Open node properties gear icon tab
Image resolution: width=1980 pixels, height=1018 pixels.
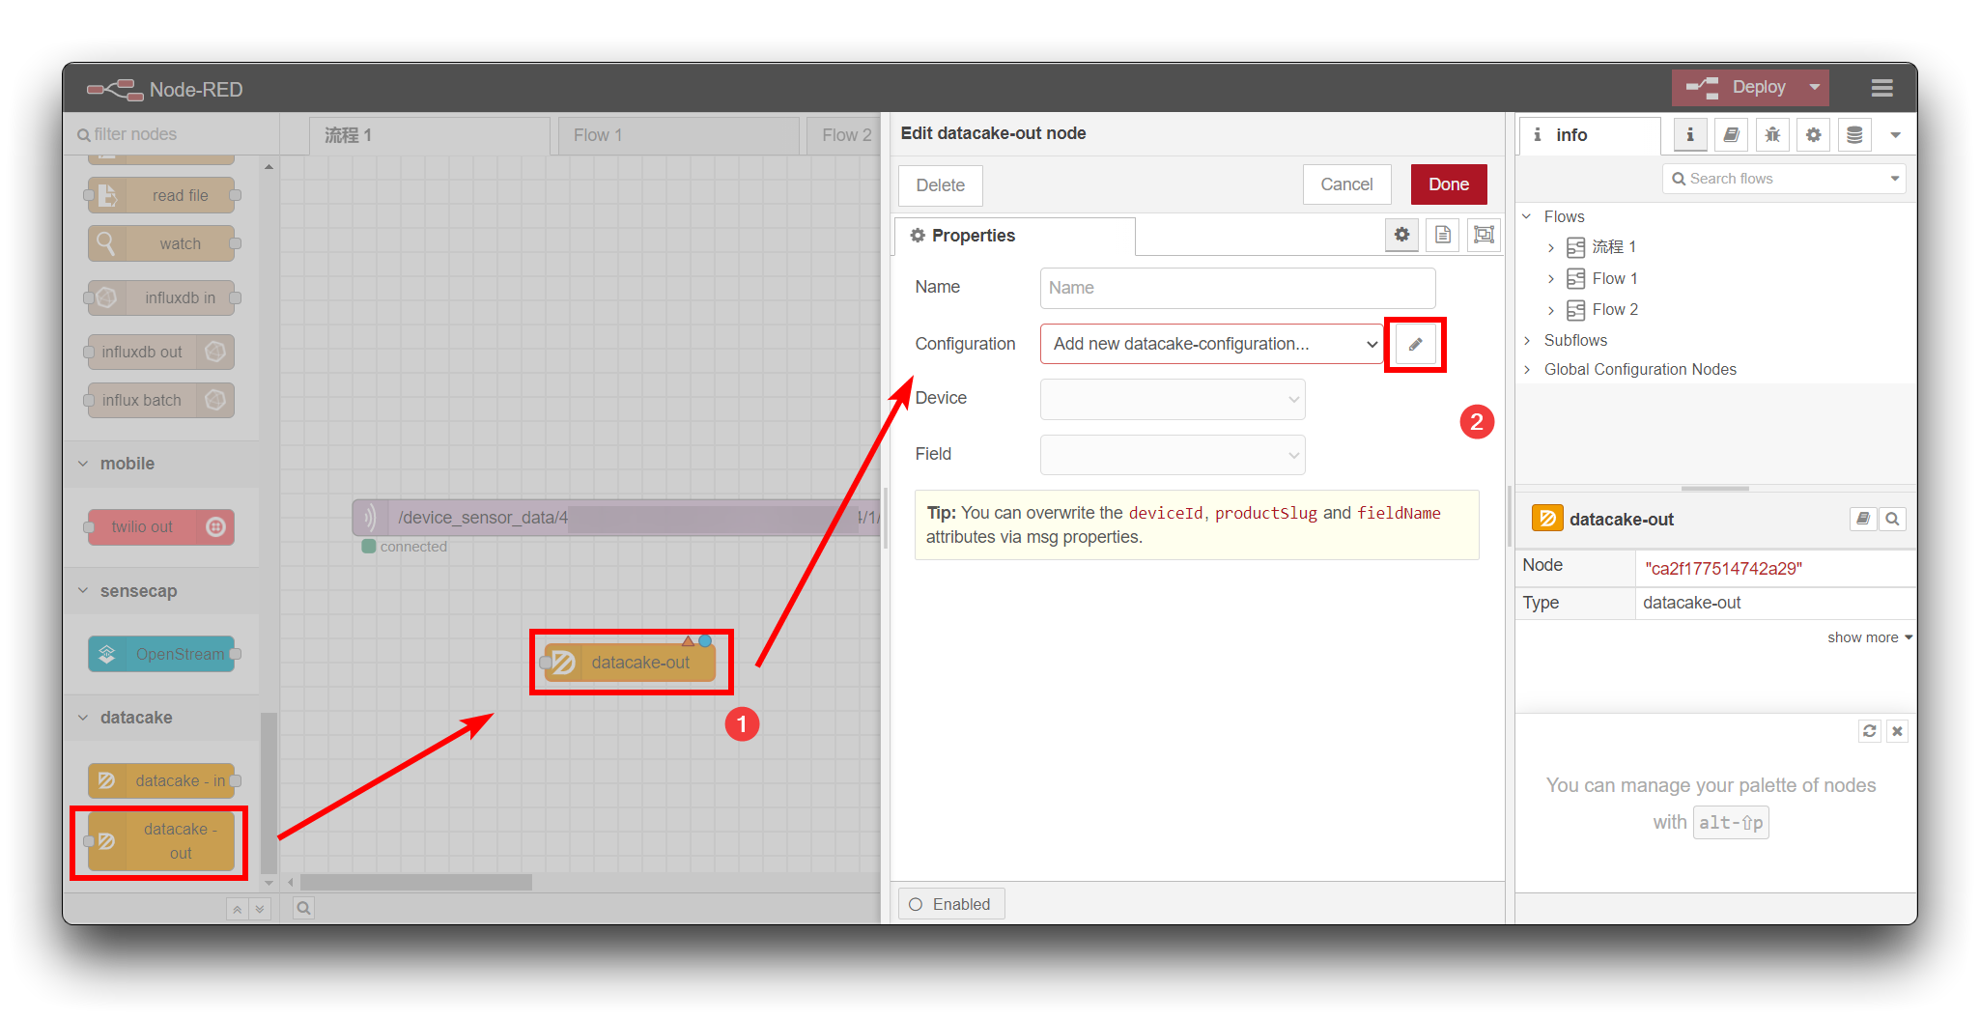click(x=1401, y=235)
